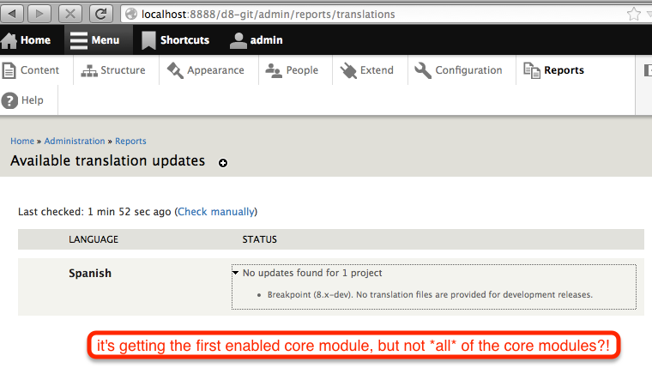Collapse the No updates found details triangle
This screenshot has width=652, height=392.
point(235,273)
